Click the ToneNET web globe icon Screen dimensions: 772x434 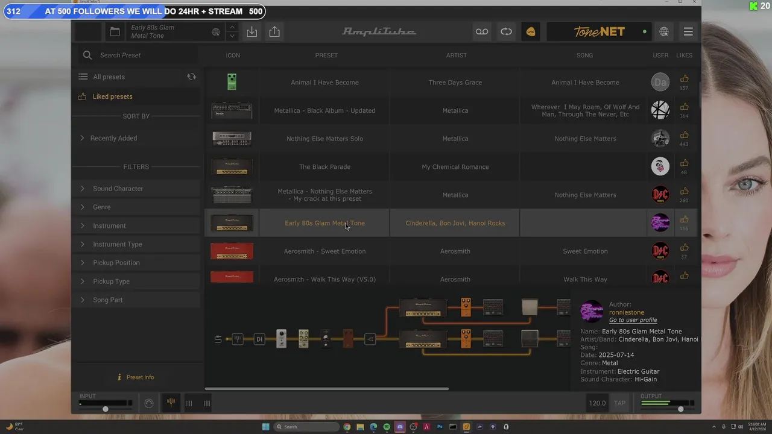click(664, 32)
